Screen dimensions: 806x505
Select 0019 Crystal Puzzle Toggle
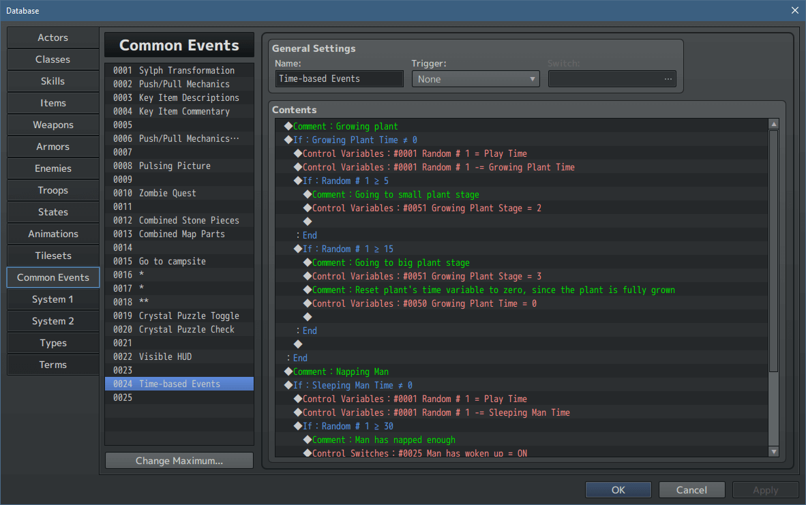(x=179, y=316)
